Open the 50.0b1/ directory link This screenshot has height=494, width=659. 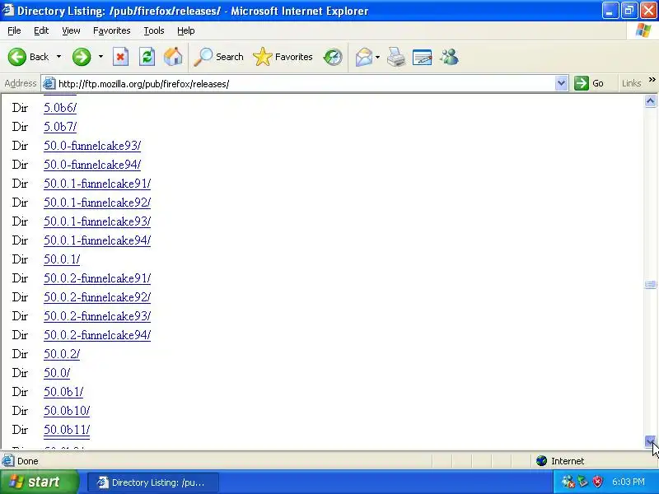63,392
